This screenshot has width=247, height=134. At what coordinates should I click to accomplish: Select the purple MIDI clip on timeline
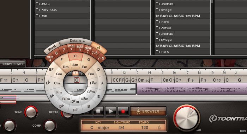pos(192,89)
